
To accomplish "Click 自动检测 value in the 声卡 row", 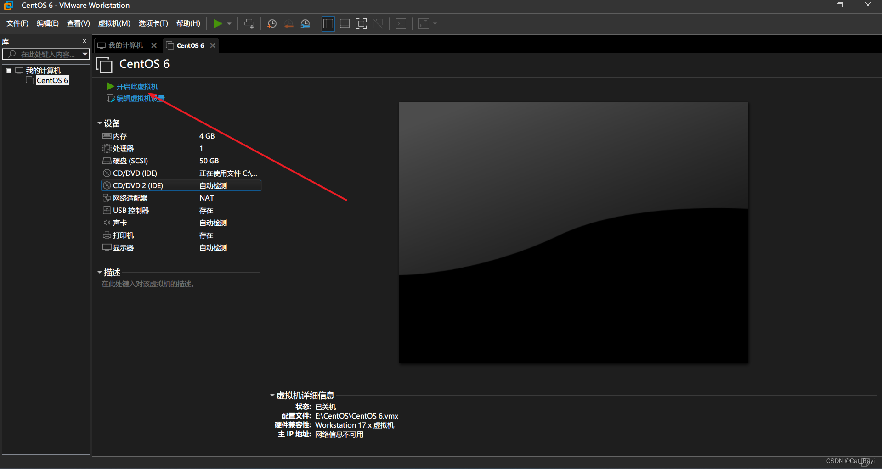I will pyautogui.click(x=213, y=223).
